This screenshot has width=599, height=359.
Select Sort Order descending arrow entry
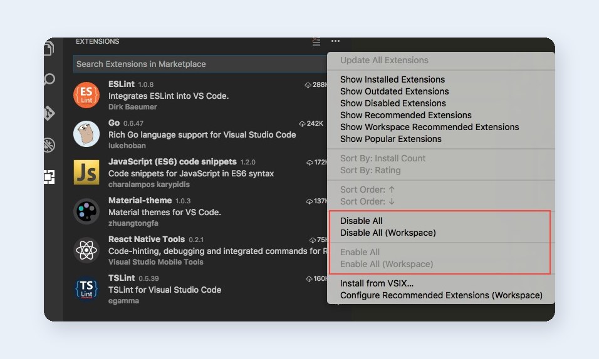pos(368,201)
